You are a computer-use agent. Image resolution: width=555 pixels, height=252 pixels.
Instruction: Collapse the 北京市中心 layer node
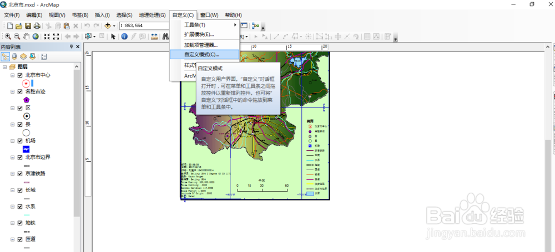click(12, 75)
